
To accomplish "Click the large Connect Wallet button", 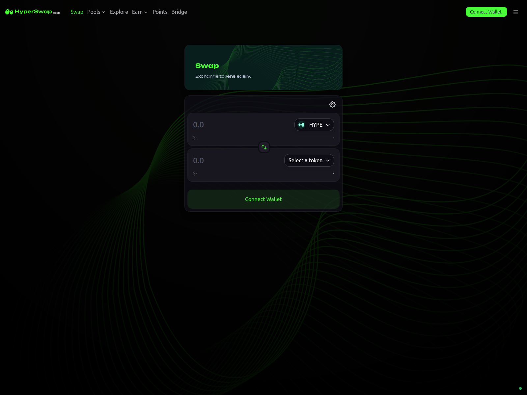I will (263, 199).
